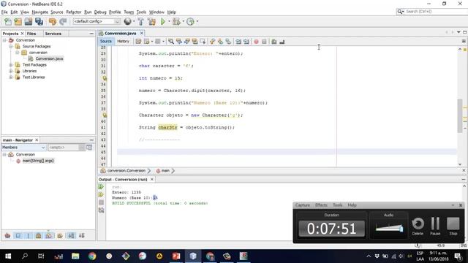
Task: Toggle Sort by Name in Navigator footer
Action: (72, 235)
